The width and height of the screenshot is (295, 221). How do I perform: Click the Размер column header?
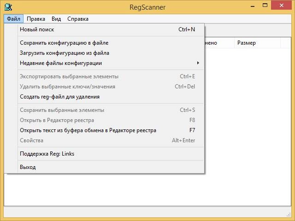coord(257,43)
